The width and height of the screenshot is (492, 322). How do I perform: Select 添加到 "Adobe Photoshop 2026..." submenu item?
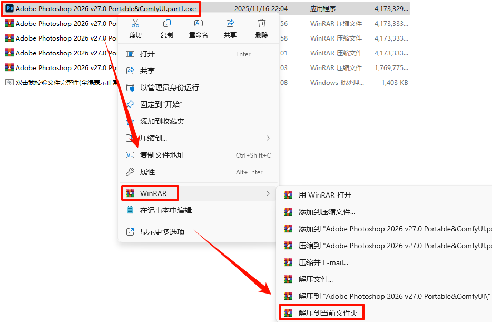click(385, 229)
